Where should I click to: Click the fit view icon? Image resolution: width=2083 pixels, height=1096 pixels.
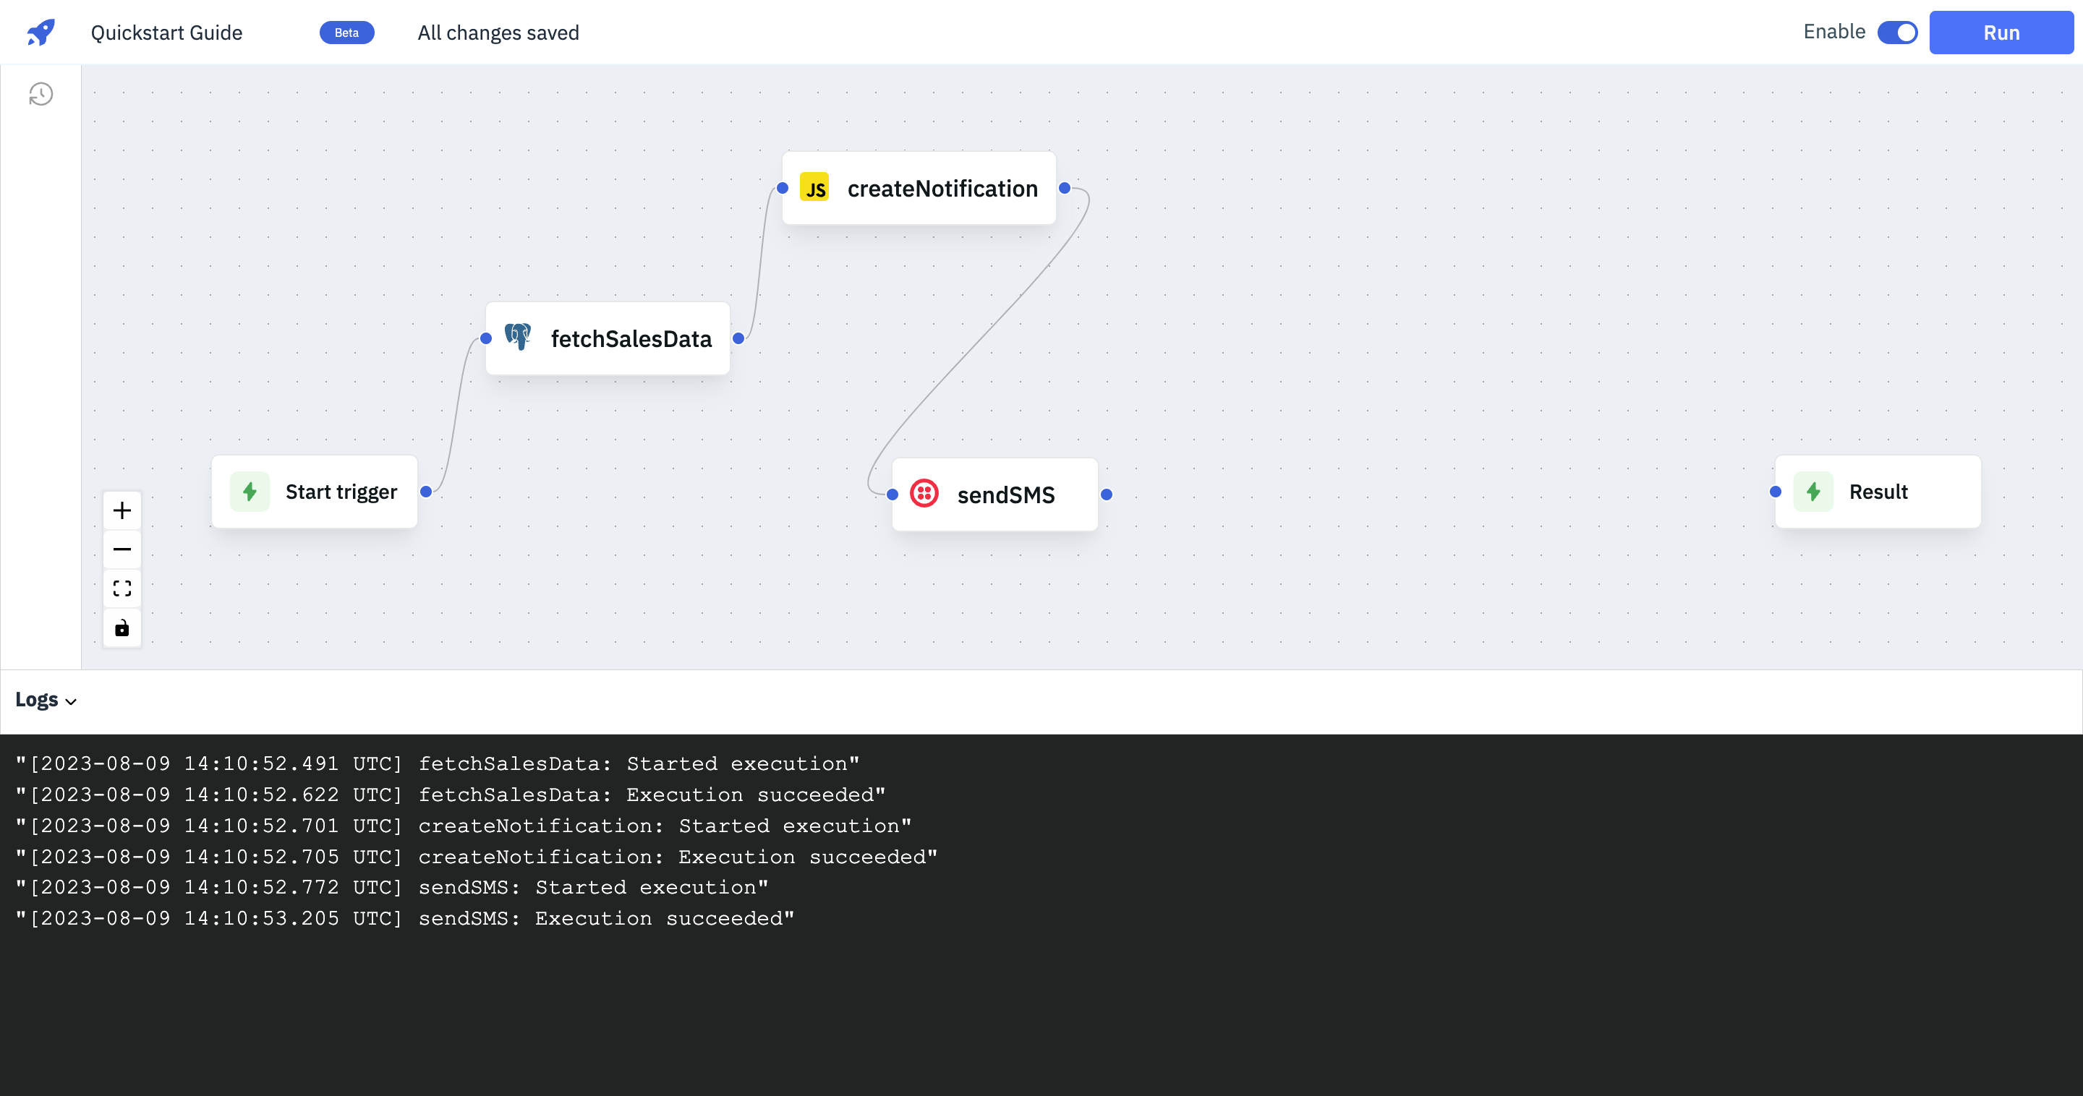[x=122, y=588]
